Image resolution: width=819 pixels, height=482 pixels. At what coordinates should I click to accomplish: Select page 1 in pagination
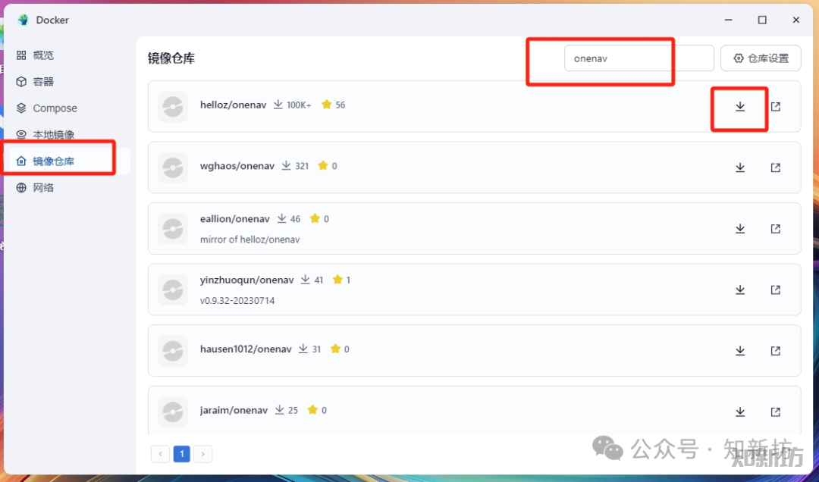click(x=182, y=454)
